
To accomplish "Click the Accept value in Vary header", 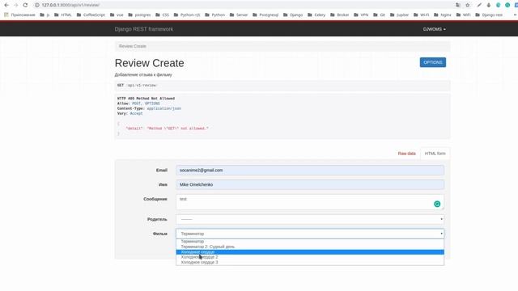I will [136, 113].
